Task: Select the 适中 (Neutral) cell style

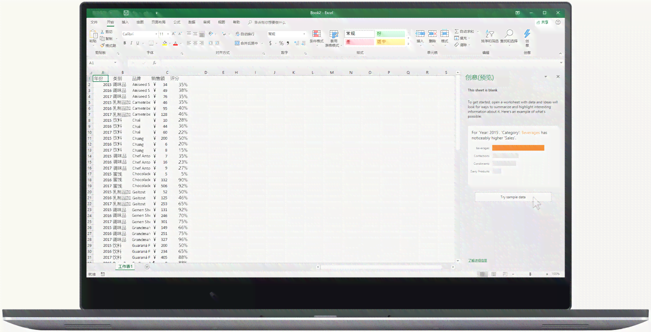Action: (391, 42)
